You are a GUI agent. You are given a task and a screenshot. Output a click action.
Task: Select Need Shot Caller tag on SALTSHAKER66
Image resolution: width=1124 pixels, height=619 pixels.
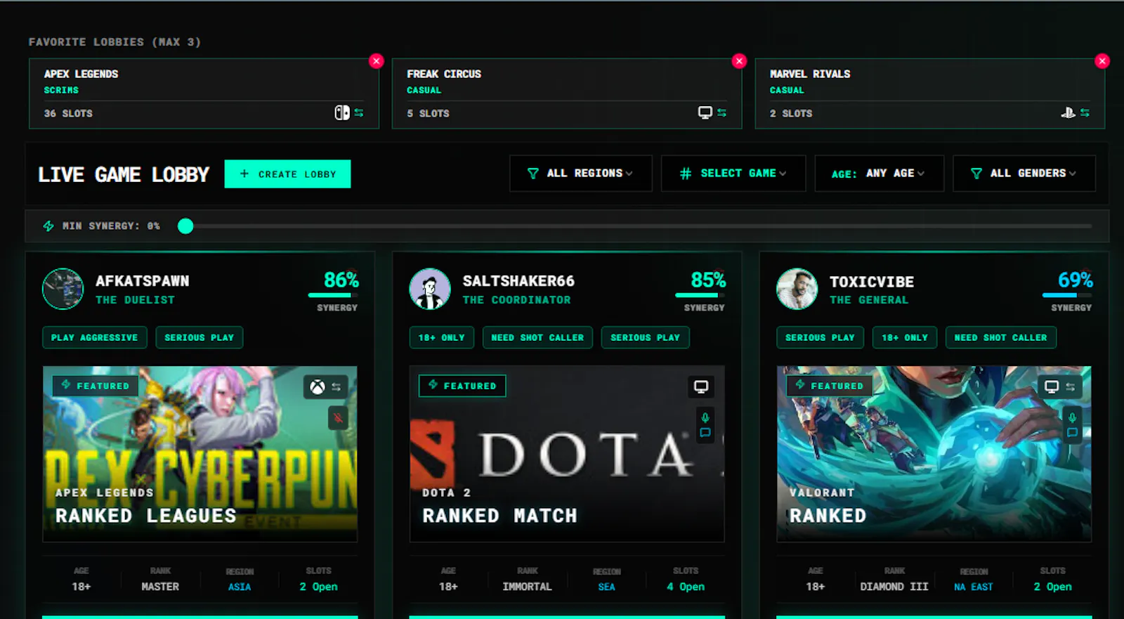coord(537,338)
